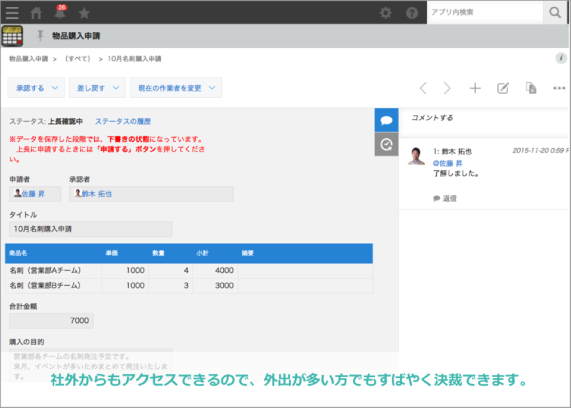The width and height of the screenshot is (571, 408).
Task: Expand the 差し戻す dropdown
Action: click(x=96, y=88)
